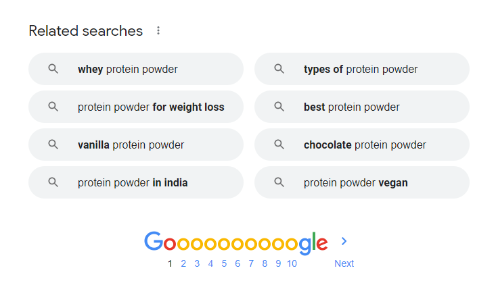Click the magnifier icon beside vanilla protein powder
This screenshot has height=285, width=496.
tap(53, 145)
